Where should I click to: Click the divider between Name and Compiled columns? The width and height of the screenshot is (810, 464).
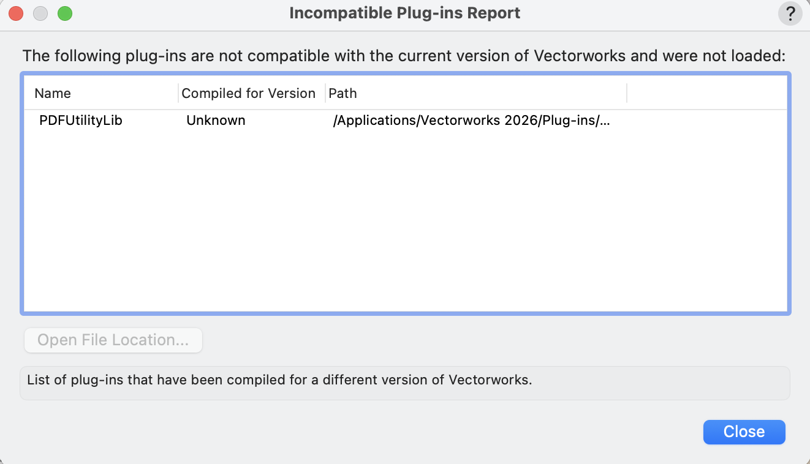[x=178, y=94]
